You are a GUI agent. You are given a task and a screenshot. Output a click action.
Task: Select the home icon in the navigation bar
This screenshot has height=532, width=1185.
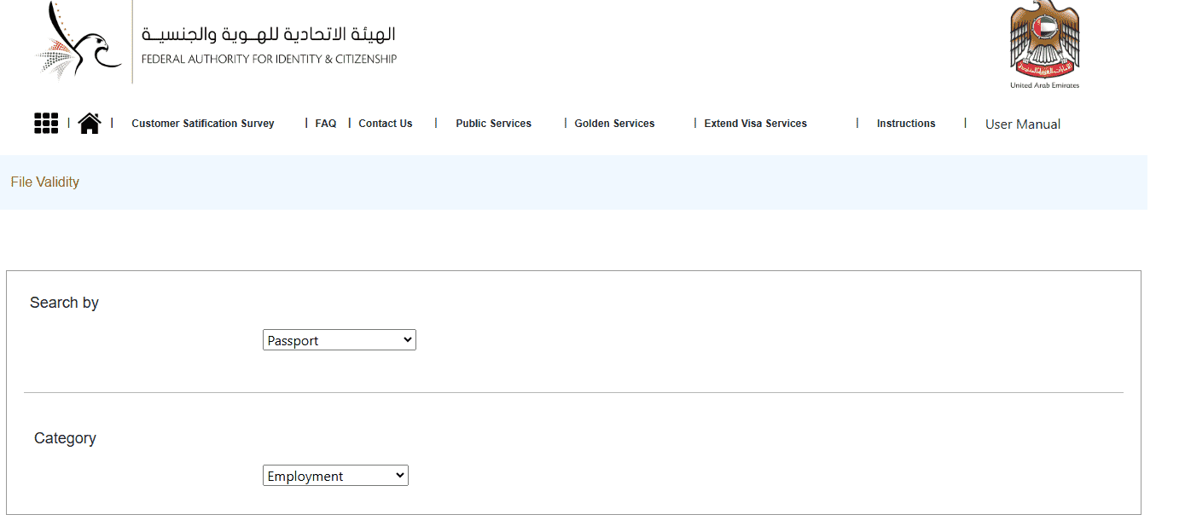tap(90, 122)
